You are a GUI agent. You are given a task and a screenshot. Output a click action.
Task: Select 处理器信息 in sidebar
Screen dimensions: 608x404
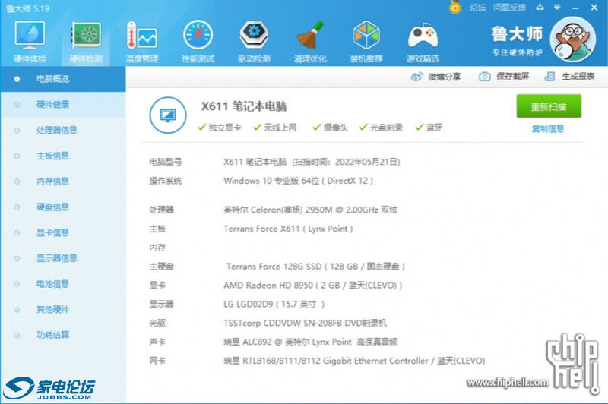tap(63, 130)
